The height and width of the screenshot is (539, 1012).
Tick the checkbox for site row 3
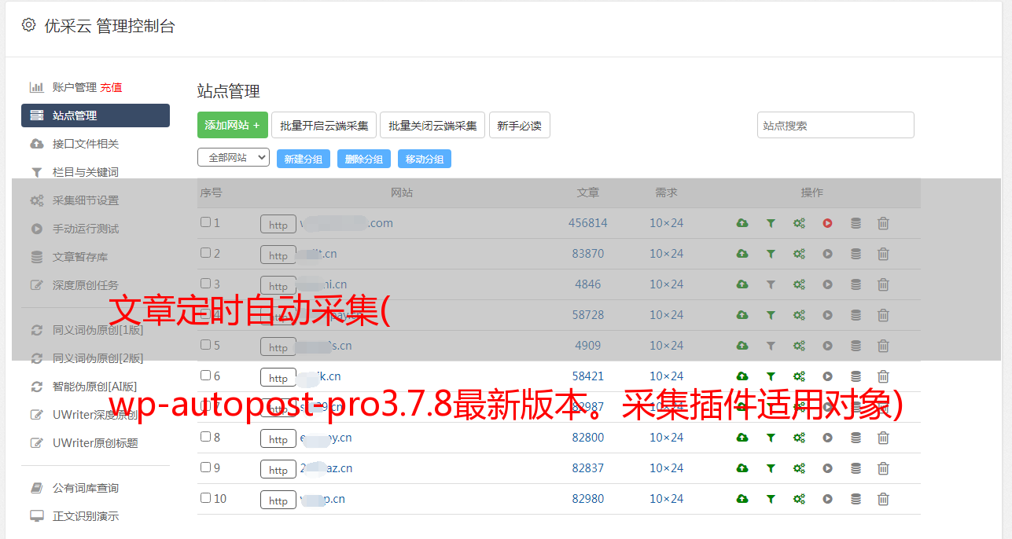tap(205, 284)
